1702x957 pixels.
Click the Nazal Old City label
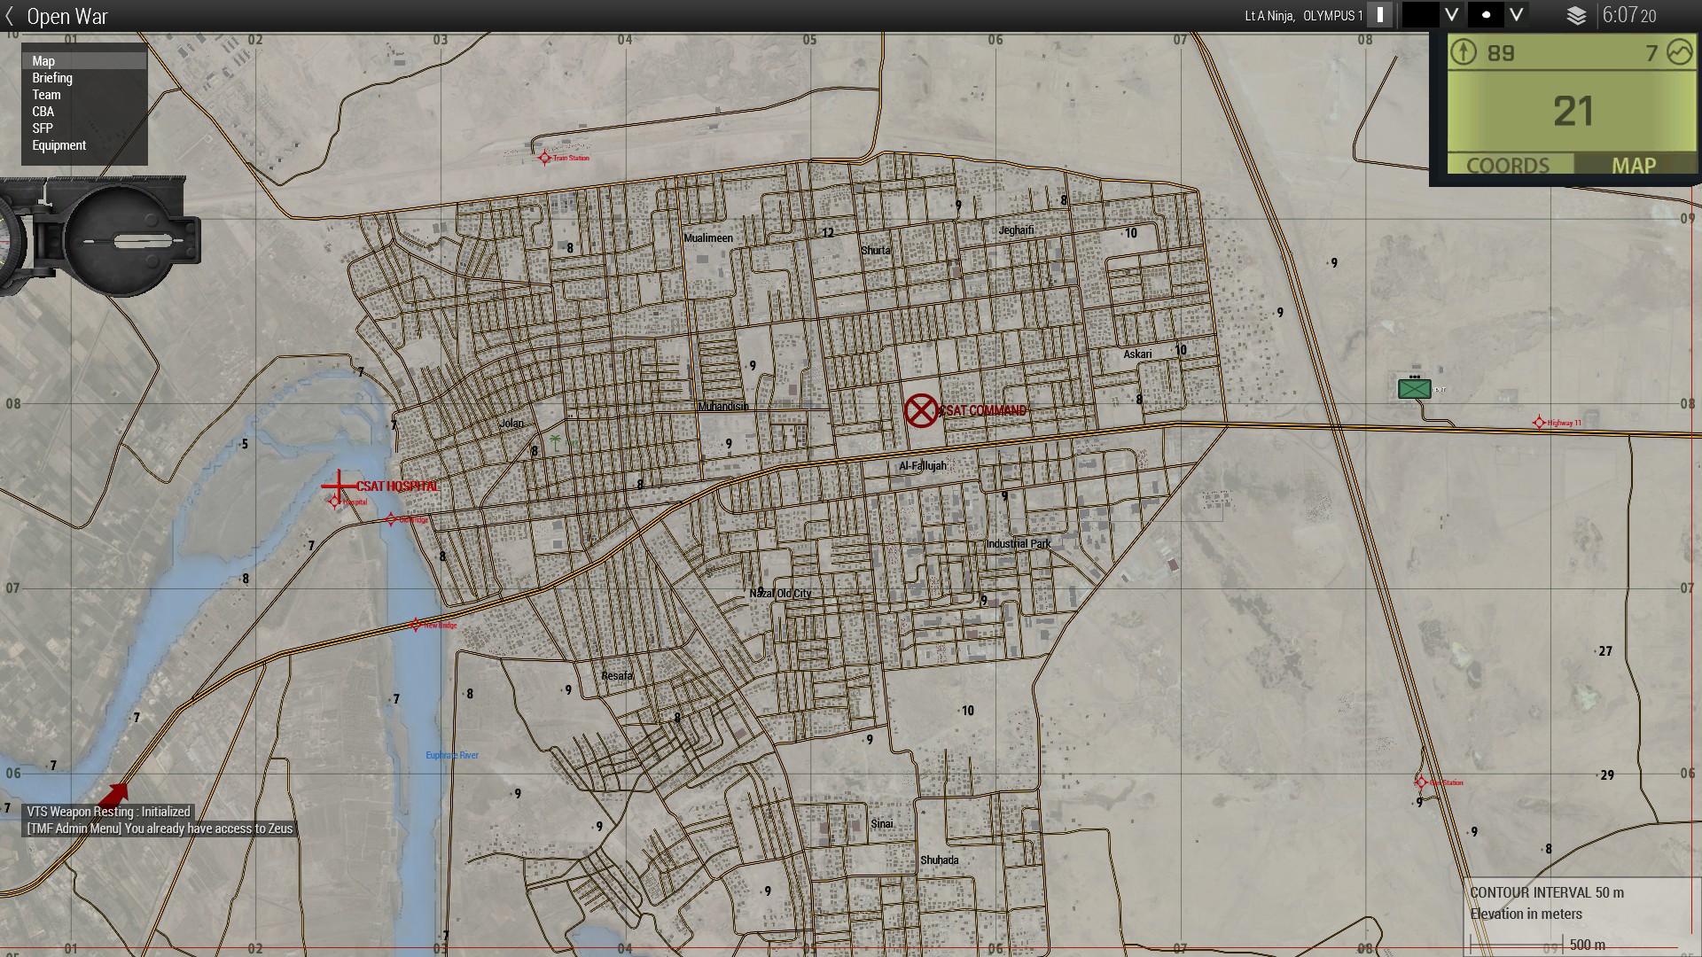coord(780,594)
